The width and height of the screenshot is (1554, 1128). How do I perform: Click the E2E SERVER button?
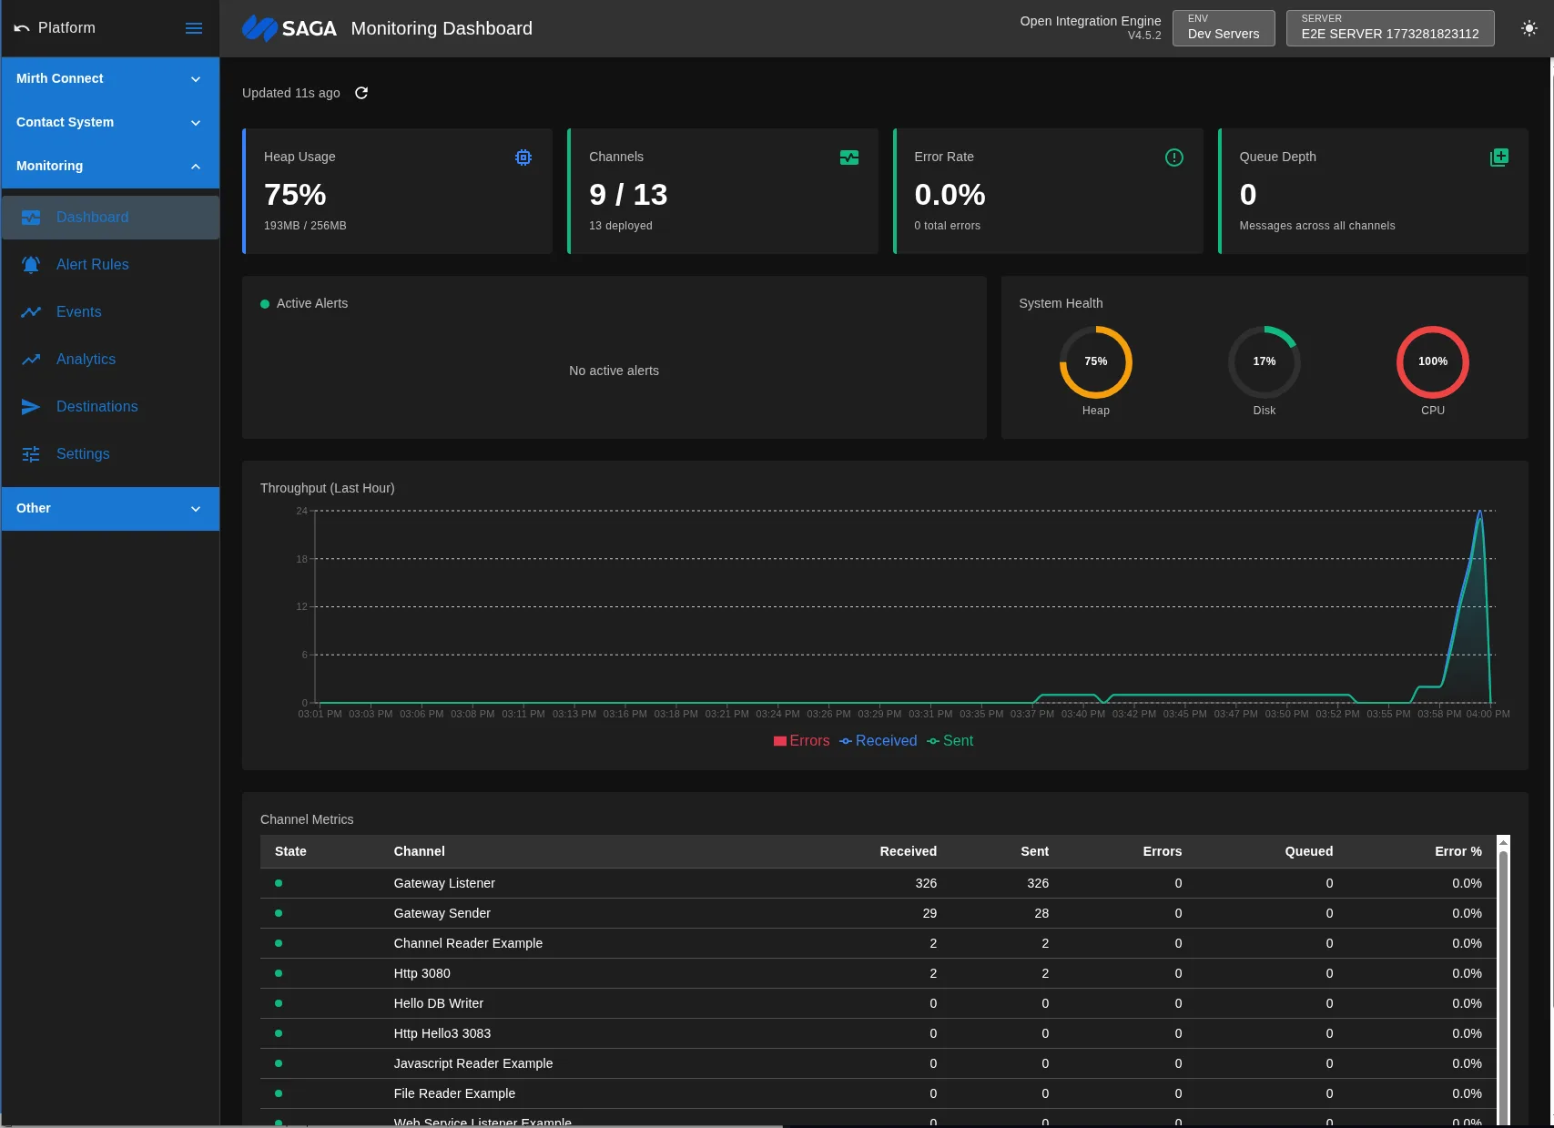(1389, 27)
